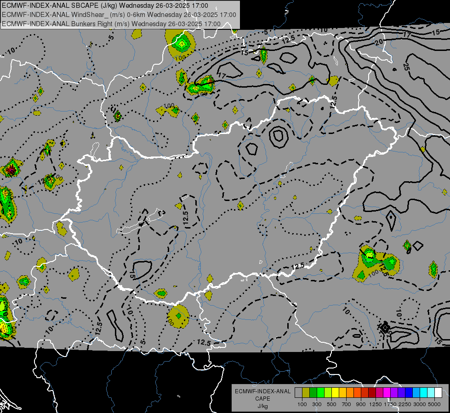Click the 20 contour label on map
This screenshot has height=413, width=450.
coord(379,42)
